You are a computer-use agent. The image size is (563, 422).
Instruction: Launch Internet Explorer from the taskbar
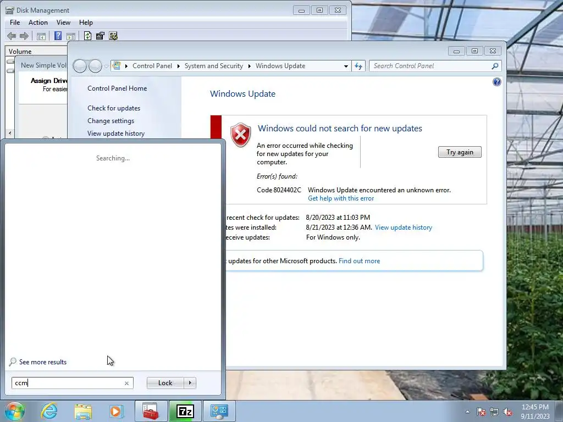coord(49,411)
